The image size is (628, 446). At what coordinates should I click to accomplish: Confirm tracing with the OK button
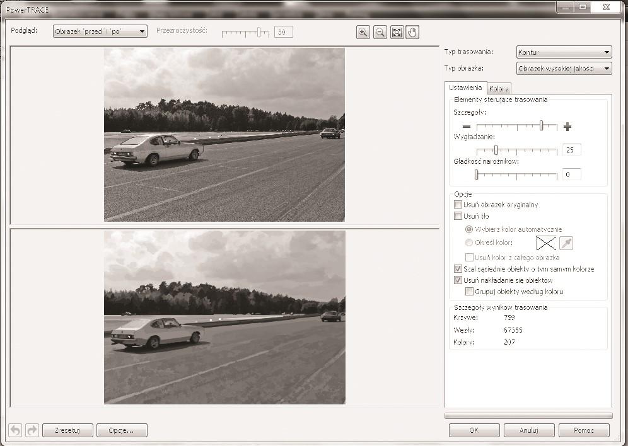tap(474, 430)
